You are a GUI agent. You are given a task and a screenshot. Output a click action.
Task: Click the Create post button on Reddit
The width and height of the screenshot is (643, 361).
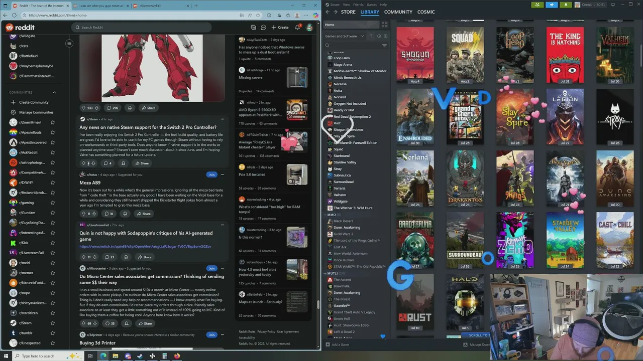280,28
